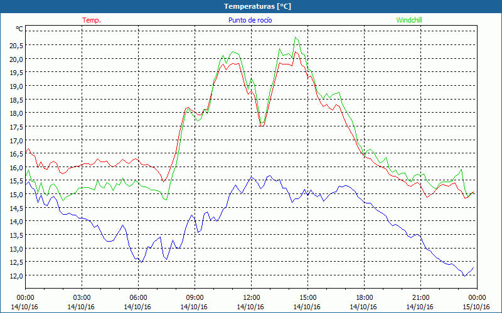This screenshot has height=313, width=502.
Task: Click the 03:00 time axis label
Action: (82, 298)
